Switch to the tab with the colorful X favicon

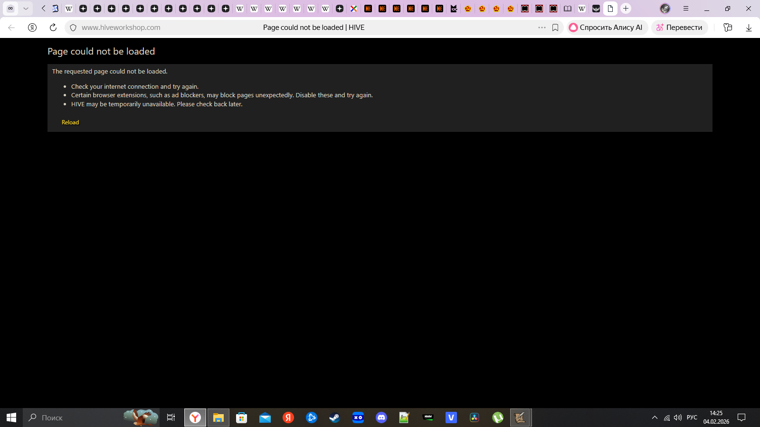point(354,9)
